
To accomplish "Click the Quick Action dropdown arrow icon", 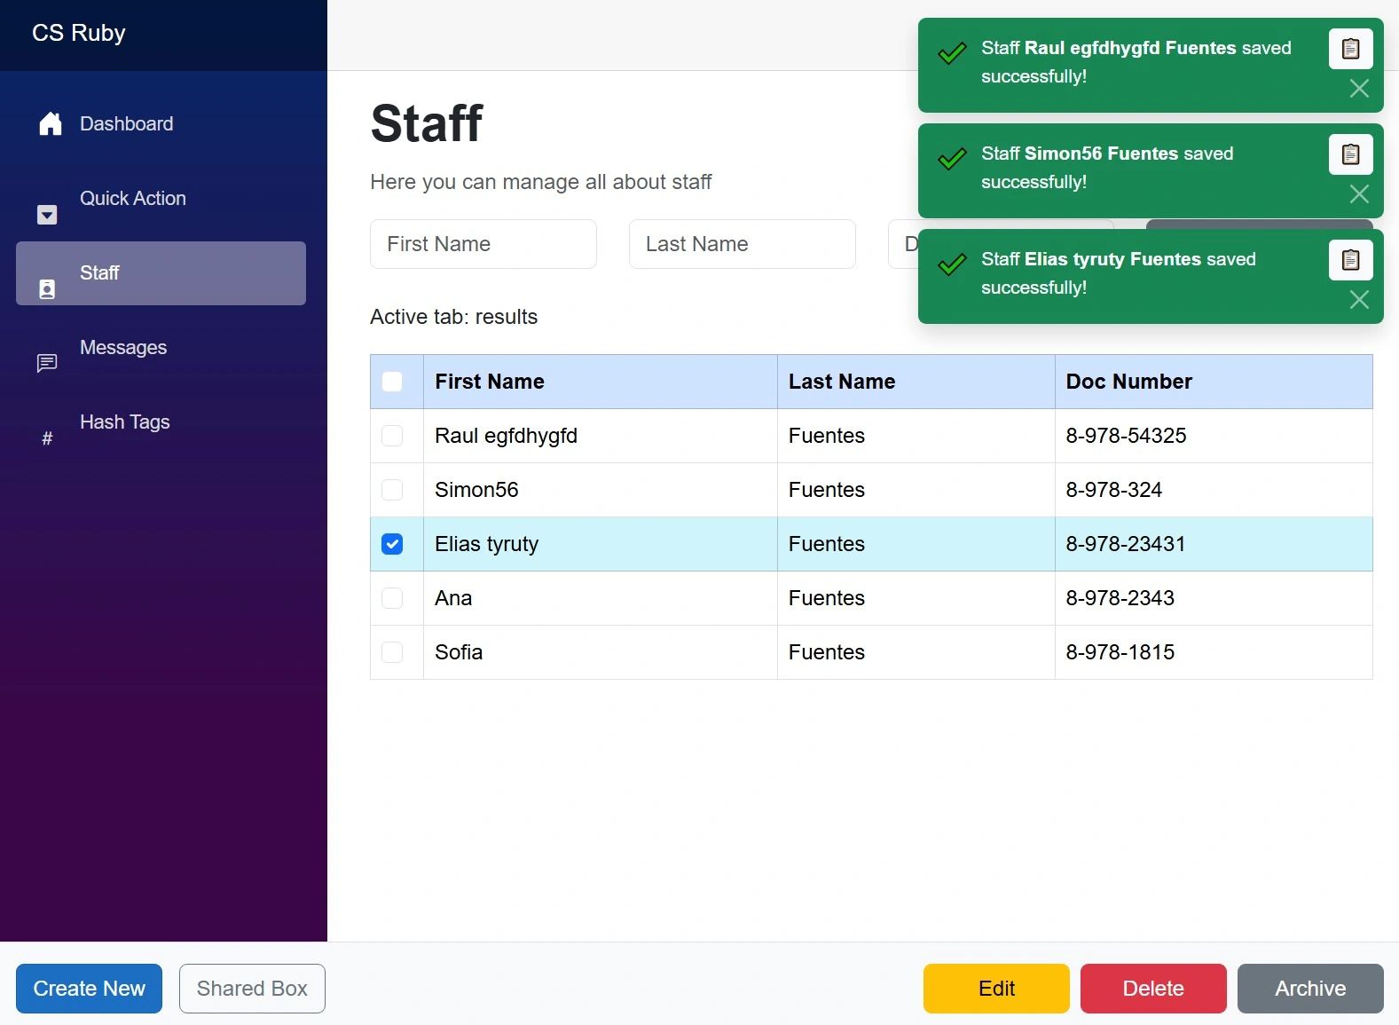I will [x=47, y=215].
